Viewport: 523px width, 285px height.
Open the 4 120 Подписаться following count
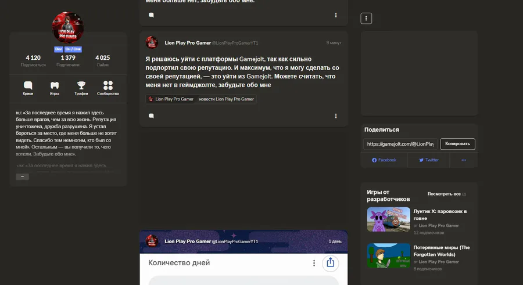click(x=33, y=61)
